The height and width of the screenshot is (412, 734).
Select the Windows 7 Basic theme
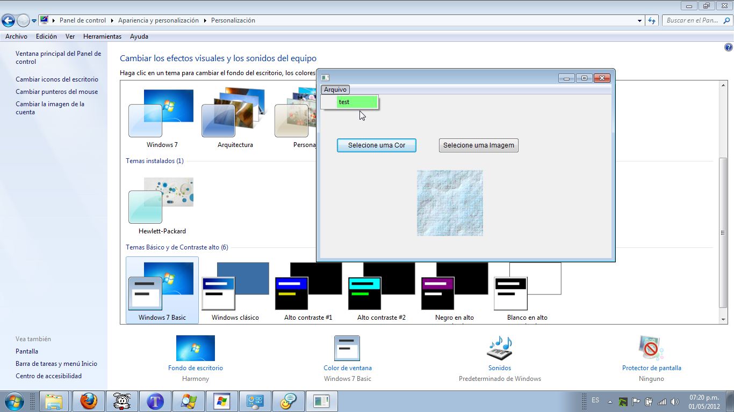(162, 290)
